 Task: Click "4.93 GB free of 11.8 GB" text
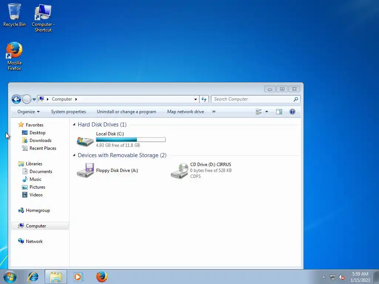click(x=118, y=145)
